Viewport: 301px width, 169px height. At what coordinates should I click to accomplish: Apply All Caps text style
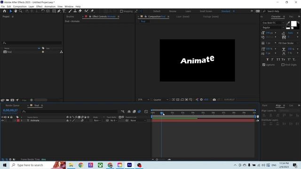278,60
